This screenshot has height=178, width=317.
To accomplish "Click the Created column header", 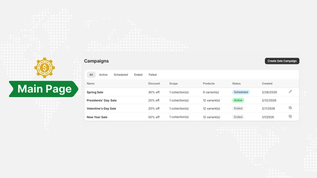I will tap(267, 83).
